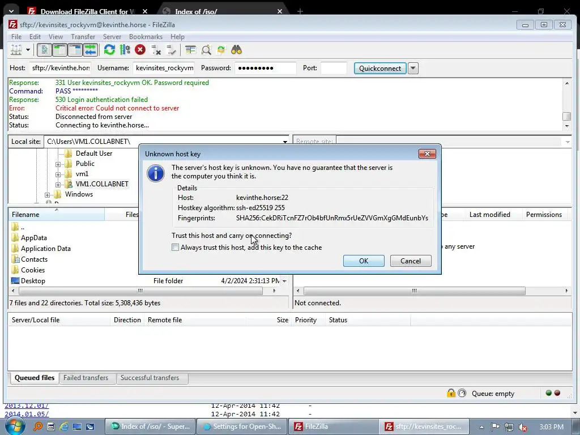The image size is (580, 435).
Task: Toggle local directory tree display
Action: (x=59, y=50)
